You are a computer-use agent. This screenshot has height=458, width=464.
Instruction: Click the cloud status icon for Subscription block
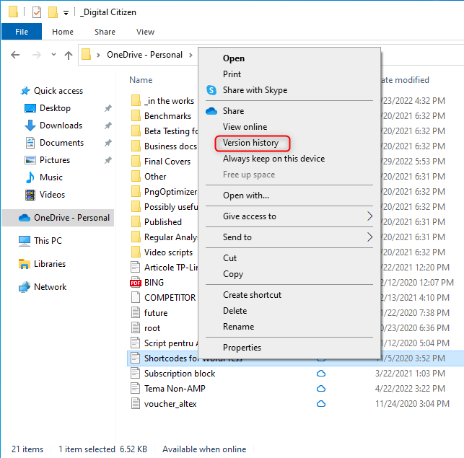pyautogui.click(x=321, y=374)
